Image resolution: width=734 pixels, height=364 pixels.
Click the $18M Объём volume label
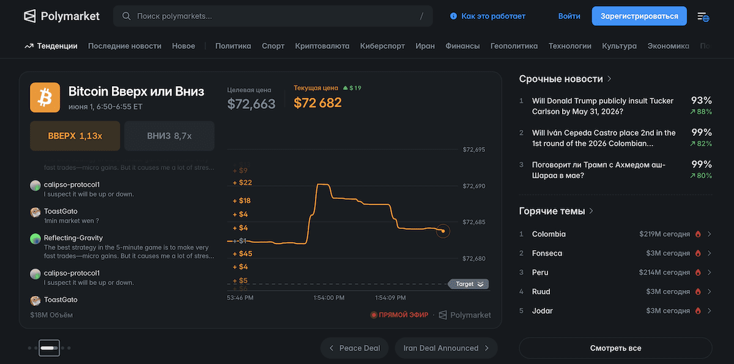(x=51, y=315)
